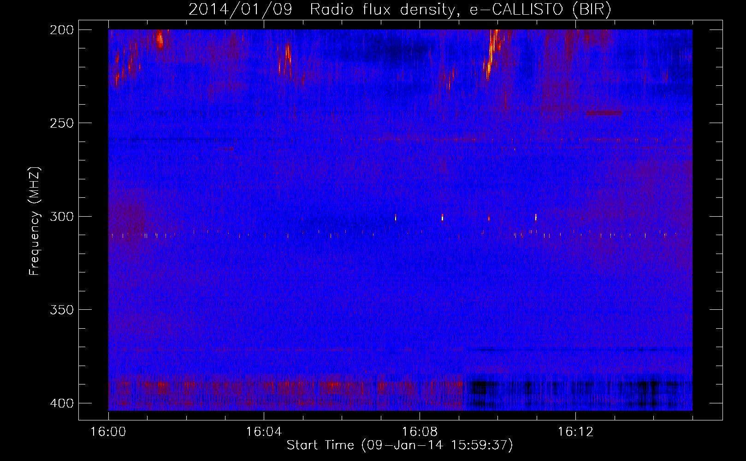The width and height of the screenshot is (746, 461).
Task: Click the 16:08 time tick label
Action: point(420,432)
